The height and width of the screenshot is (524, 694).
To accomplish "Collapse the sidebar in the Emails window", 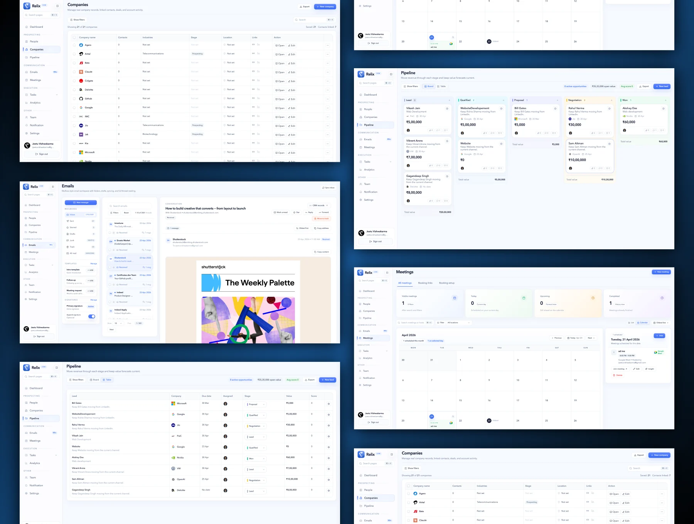I will (53, 186).
